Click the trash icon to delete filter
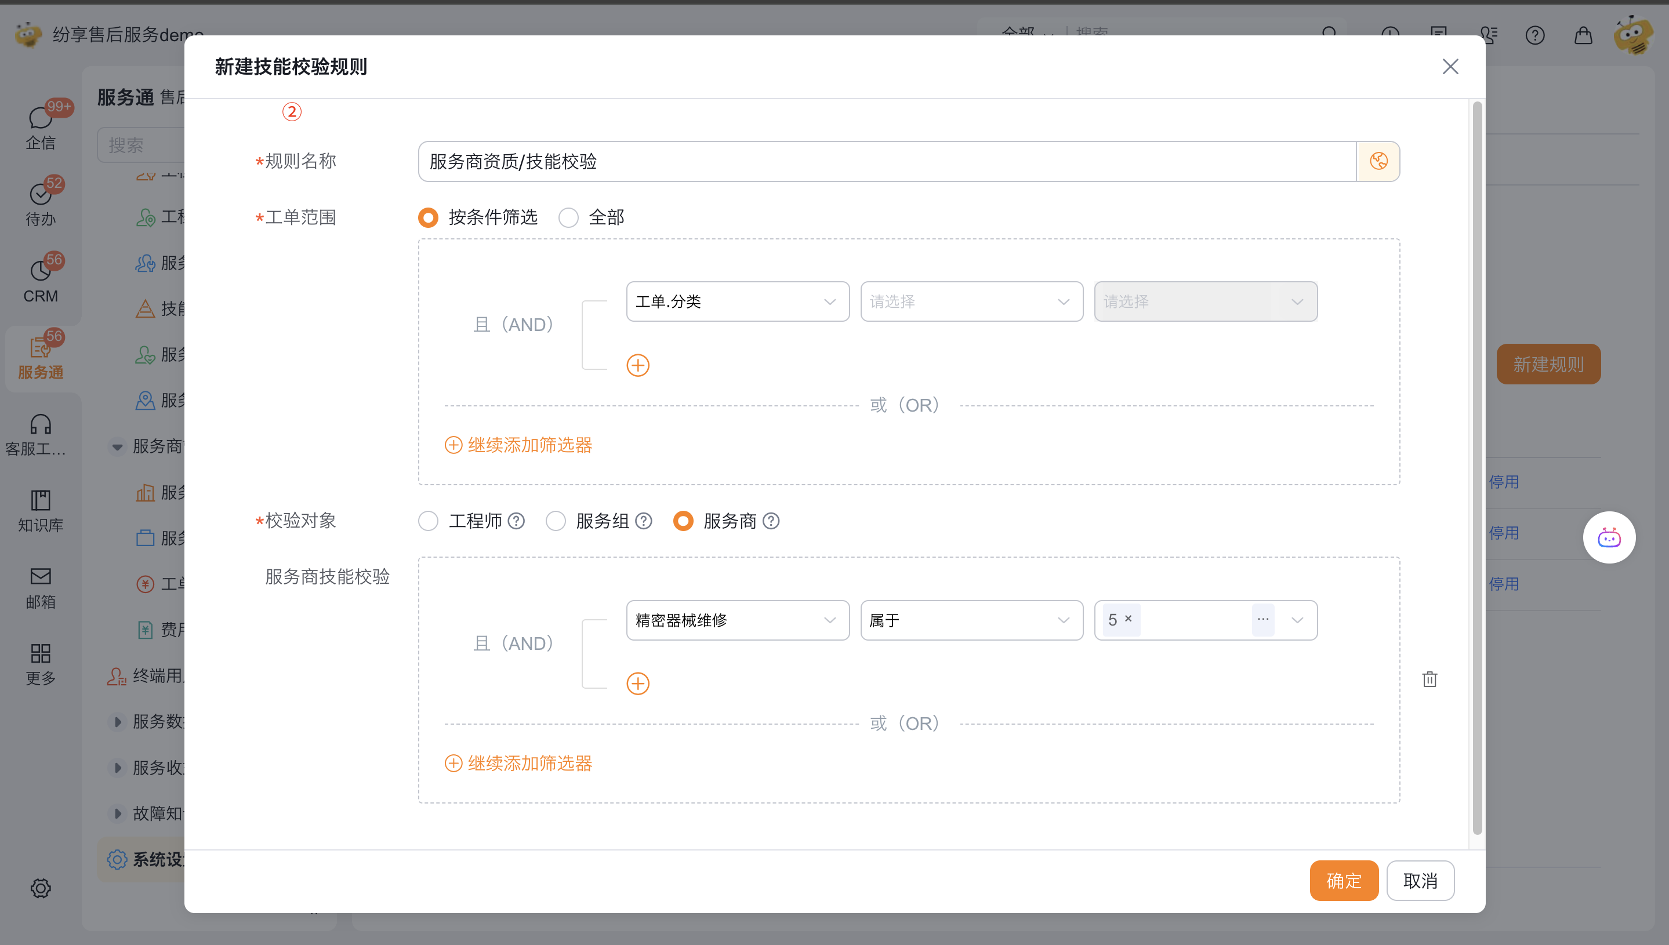The height and width of the screenshot is (945, 1669). coord(1429,679)
